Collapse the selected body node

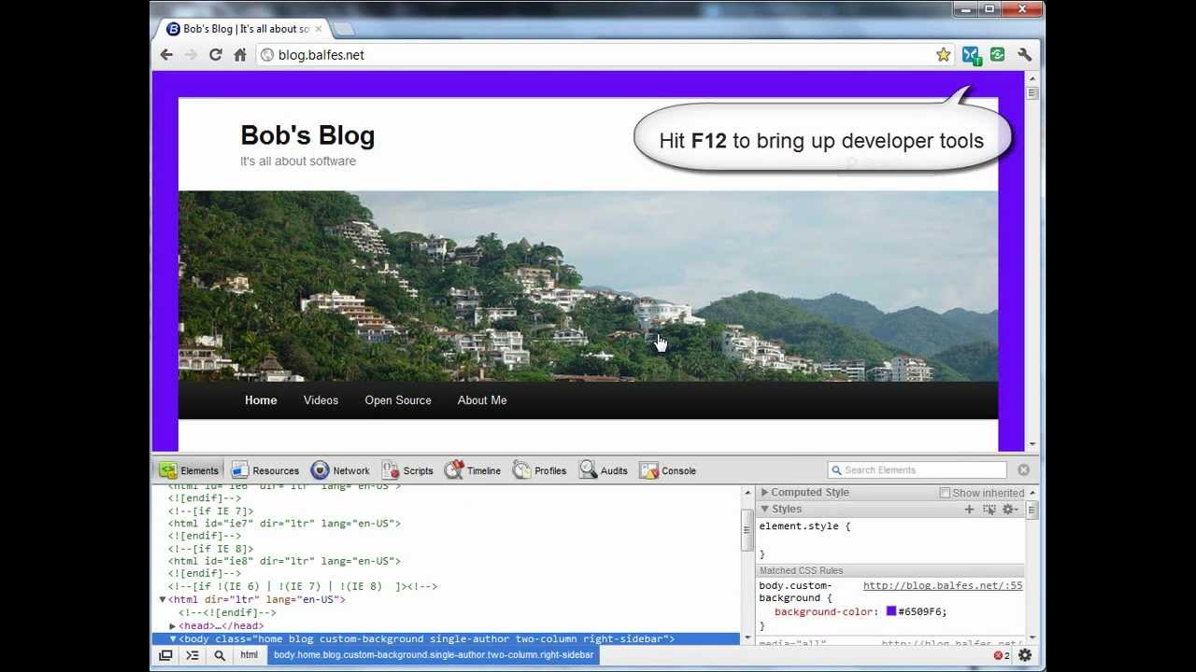tap(173, 638)
